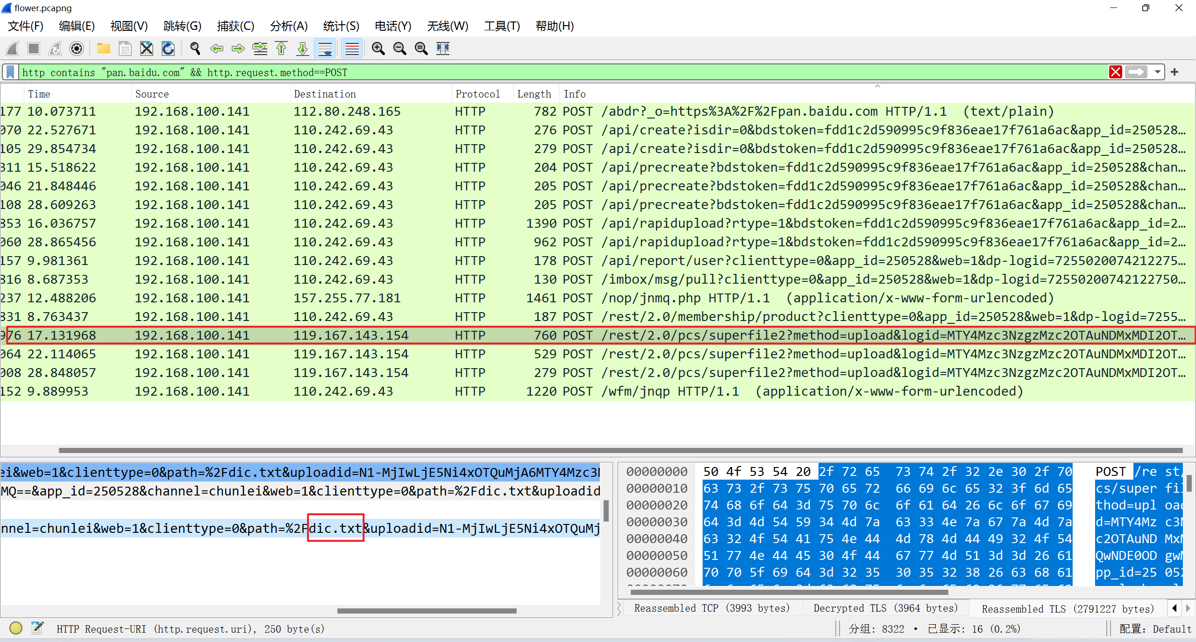The height and width of the screenshot is (642, 1196).
Task: Toggle packet list colorization
Action: pyautogui.click(x=352, y=49)
